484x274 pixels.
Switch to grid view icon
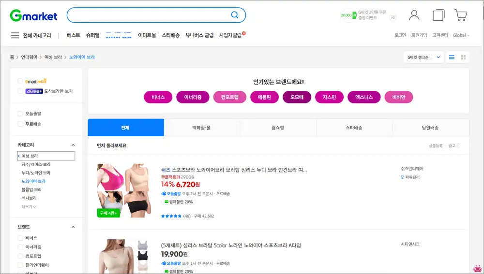(463, 58)
